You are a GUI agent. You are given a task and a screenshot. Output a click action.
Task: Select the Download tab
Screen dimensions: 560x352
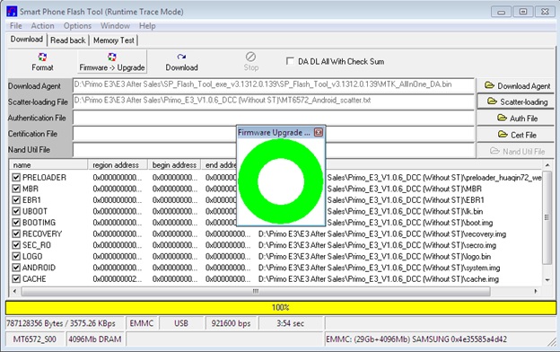coord(27,40)
